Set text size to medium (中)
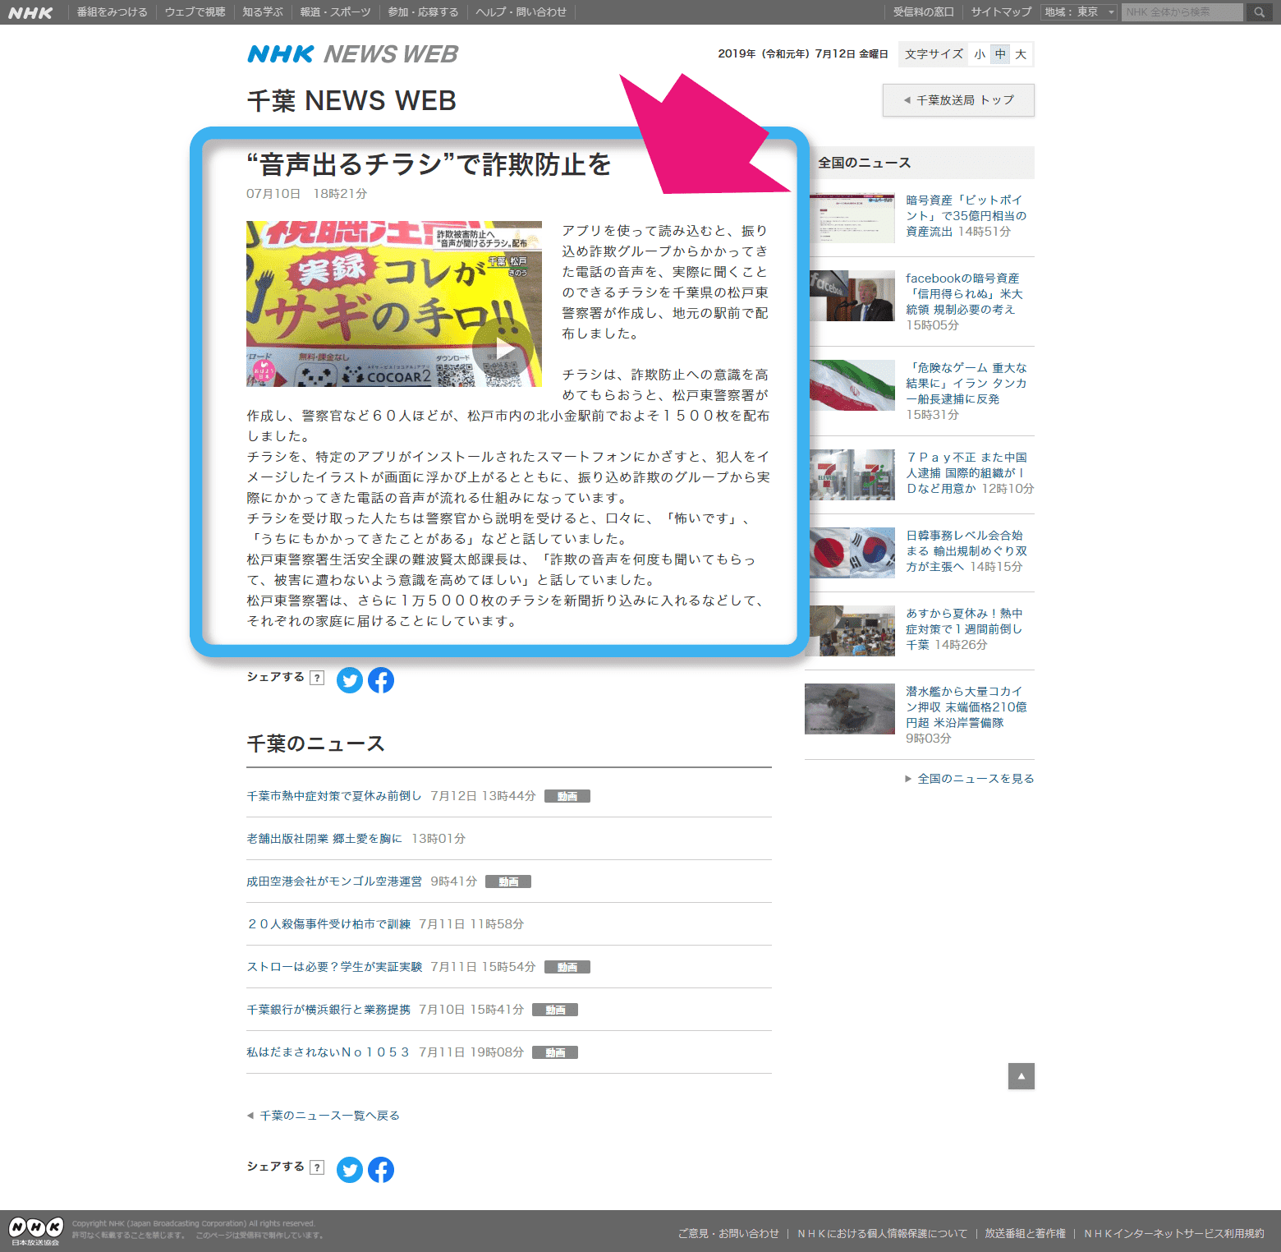The width and height of the screenshot is (1281, 1252). tap(1000, 54)
